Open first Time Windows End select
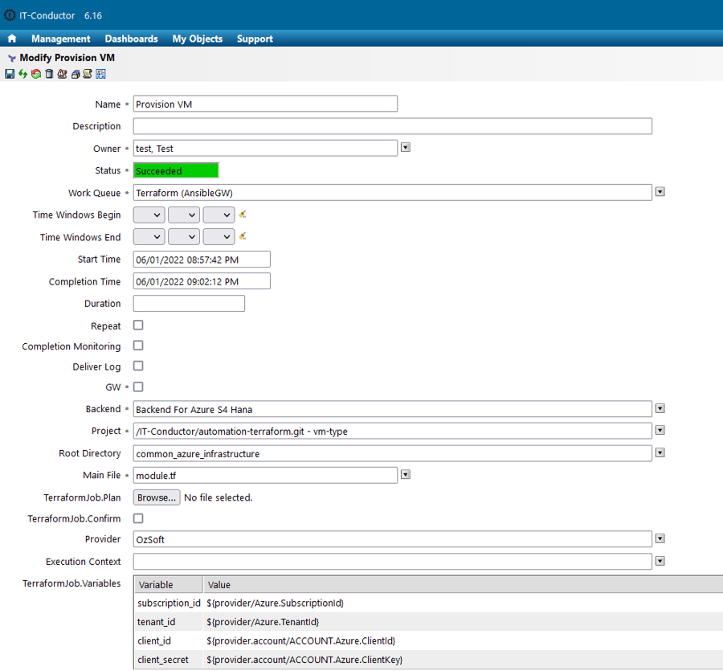 coord(149,236)
